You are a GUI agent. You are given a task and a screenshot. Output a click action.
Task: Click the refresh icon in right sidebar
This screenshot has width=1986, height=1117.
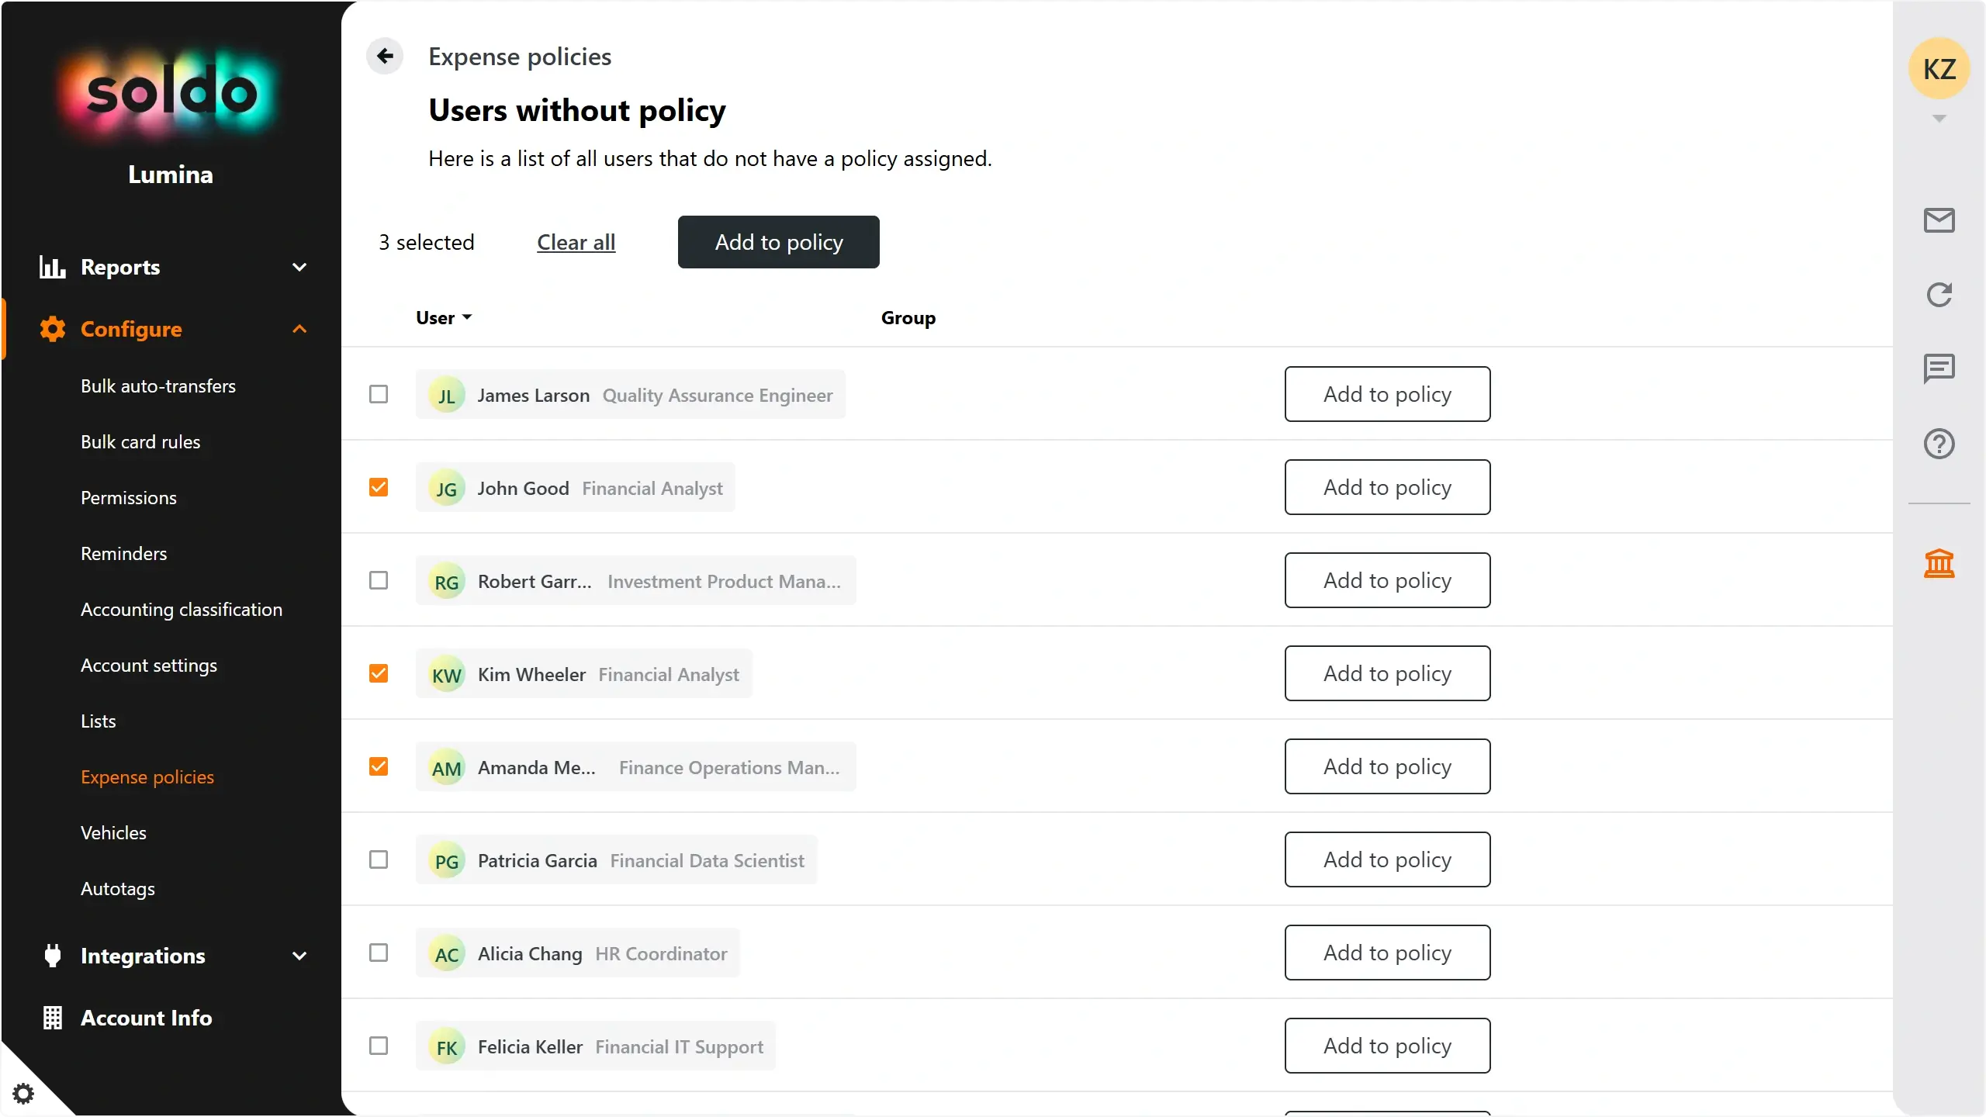click(1939, 295)
